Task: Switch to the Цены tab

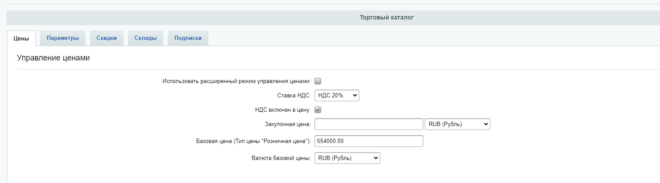Action: (21, 38)
